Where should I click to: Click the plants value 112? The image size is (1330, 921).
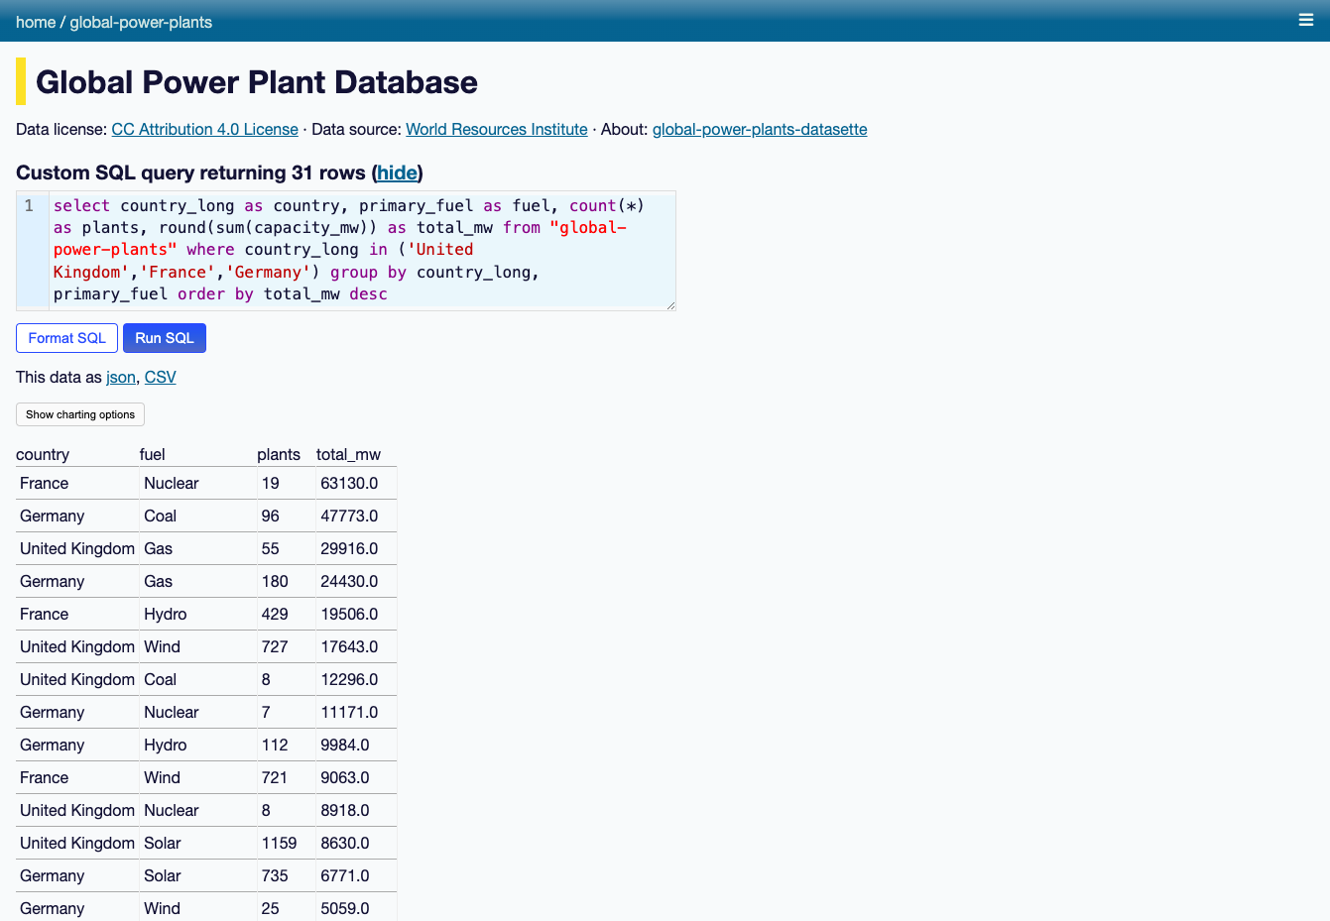286,745
